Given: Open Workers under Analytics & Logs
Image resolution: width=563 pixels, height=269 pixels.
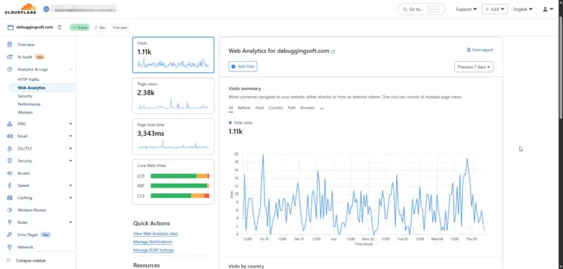Looking at the screenshot, I should pos(25,112).
